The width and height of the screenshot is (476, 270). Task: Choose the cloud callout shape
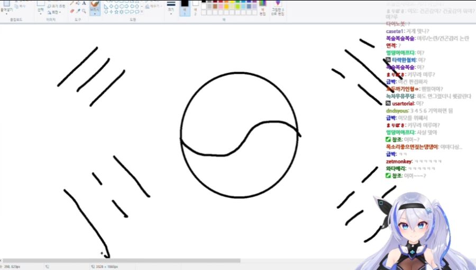pyautogui.click(x=137, y=12)
